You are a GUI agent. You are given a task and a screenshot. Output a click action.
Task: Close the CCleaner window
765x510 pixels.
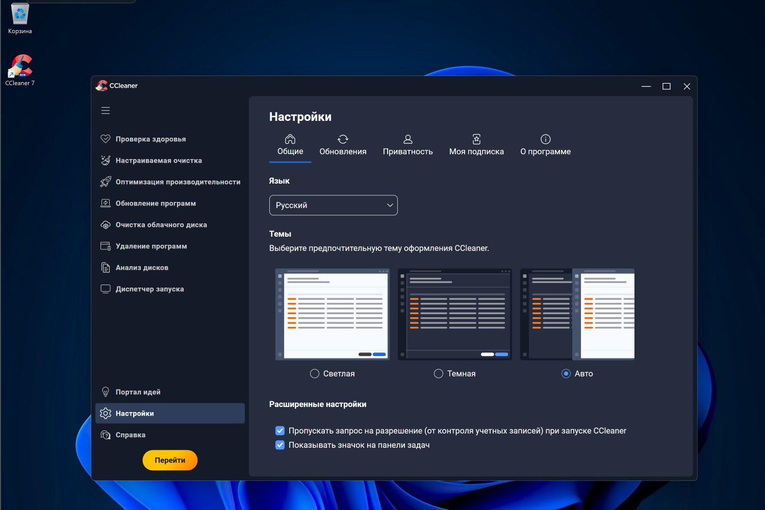[x=687, y=86]
